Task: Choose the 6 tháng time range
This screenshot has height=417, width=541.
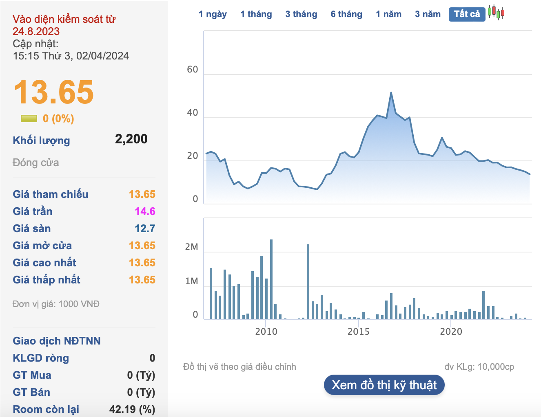Action: (346, 14)
